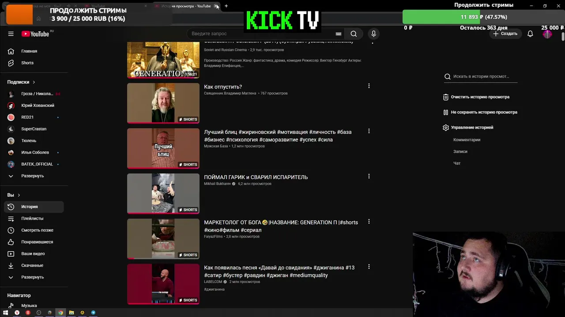Open the account avatar menu
The width and height of the screenshot is (565, 317).
tap(547, 34)
